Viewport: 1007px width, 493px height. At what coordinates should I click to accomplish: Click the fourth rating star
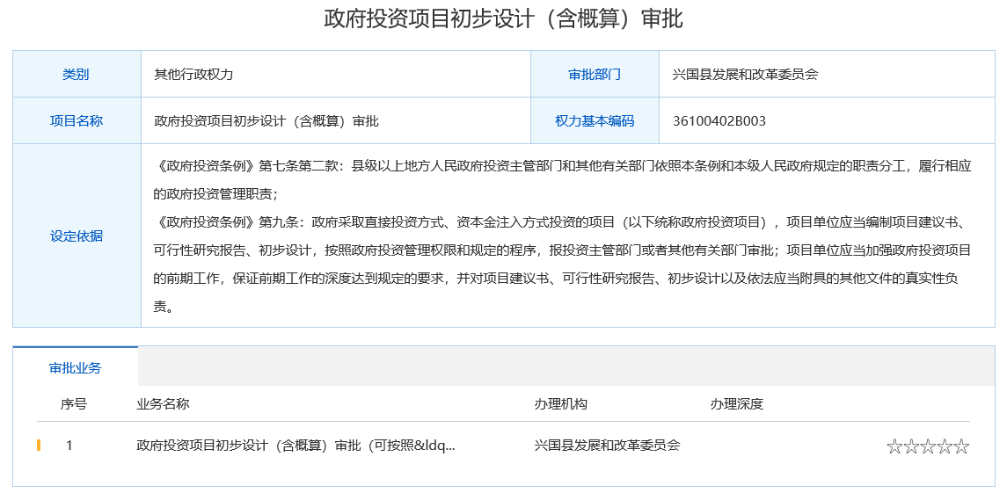coord(945,446)
